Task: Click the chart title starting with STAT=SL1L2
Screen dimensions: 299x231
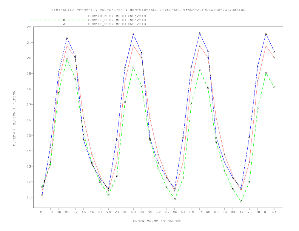Action: (148, 10)
